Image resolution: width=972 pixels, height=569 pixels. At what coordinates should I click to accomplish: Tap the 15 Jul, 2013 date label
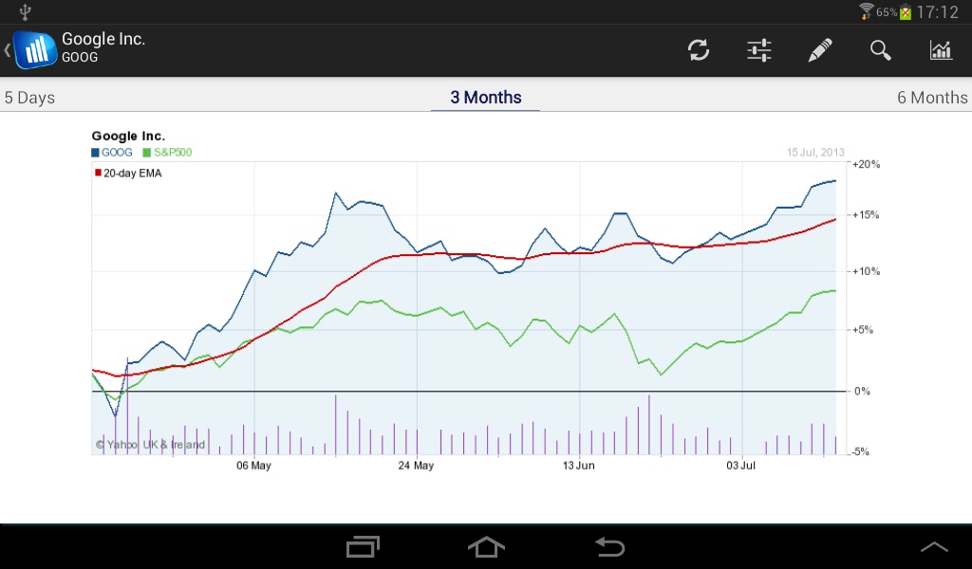(815, 153)
